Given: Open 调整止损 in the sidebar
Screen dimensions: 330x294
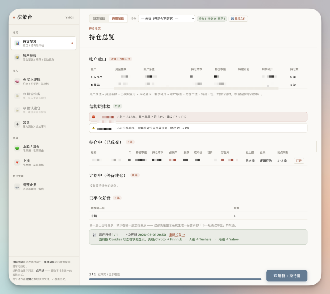Looking at the screenshot, I should click(x=44, y=187).
